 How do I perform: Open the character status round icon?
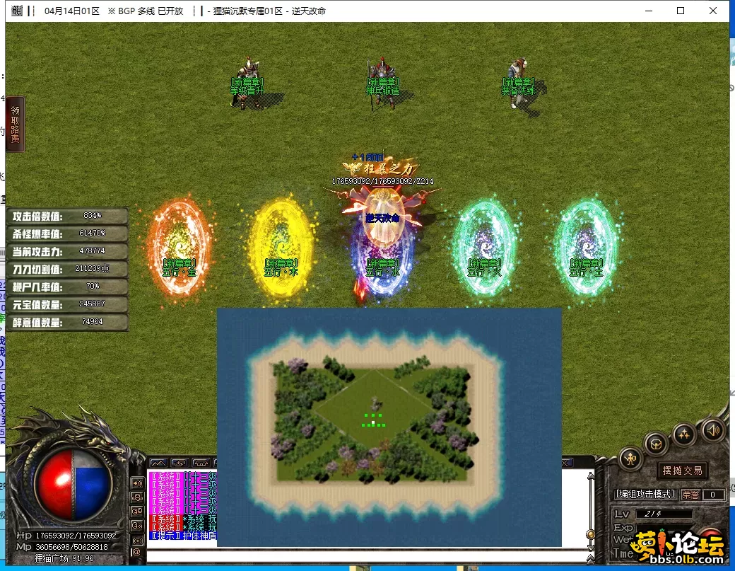630,458
